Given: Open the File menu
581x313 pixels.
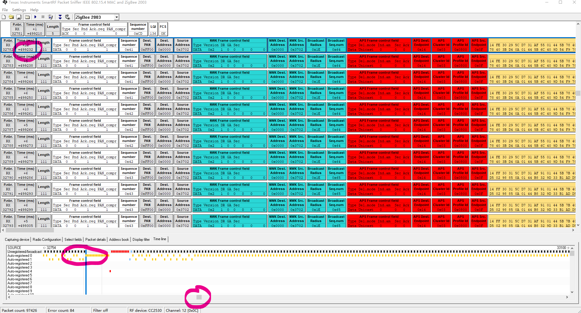Looking at the screenshot, I should pos(5,10).
